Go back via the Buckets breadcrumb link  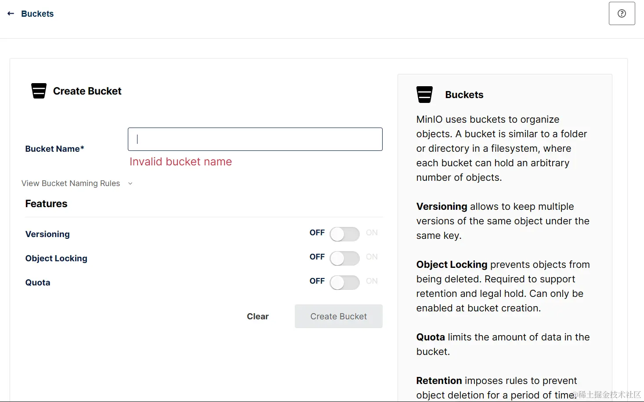(37, 14)
